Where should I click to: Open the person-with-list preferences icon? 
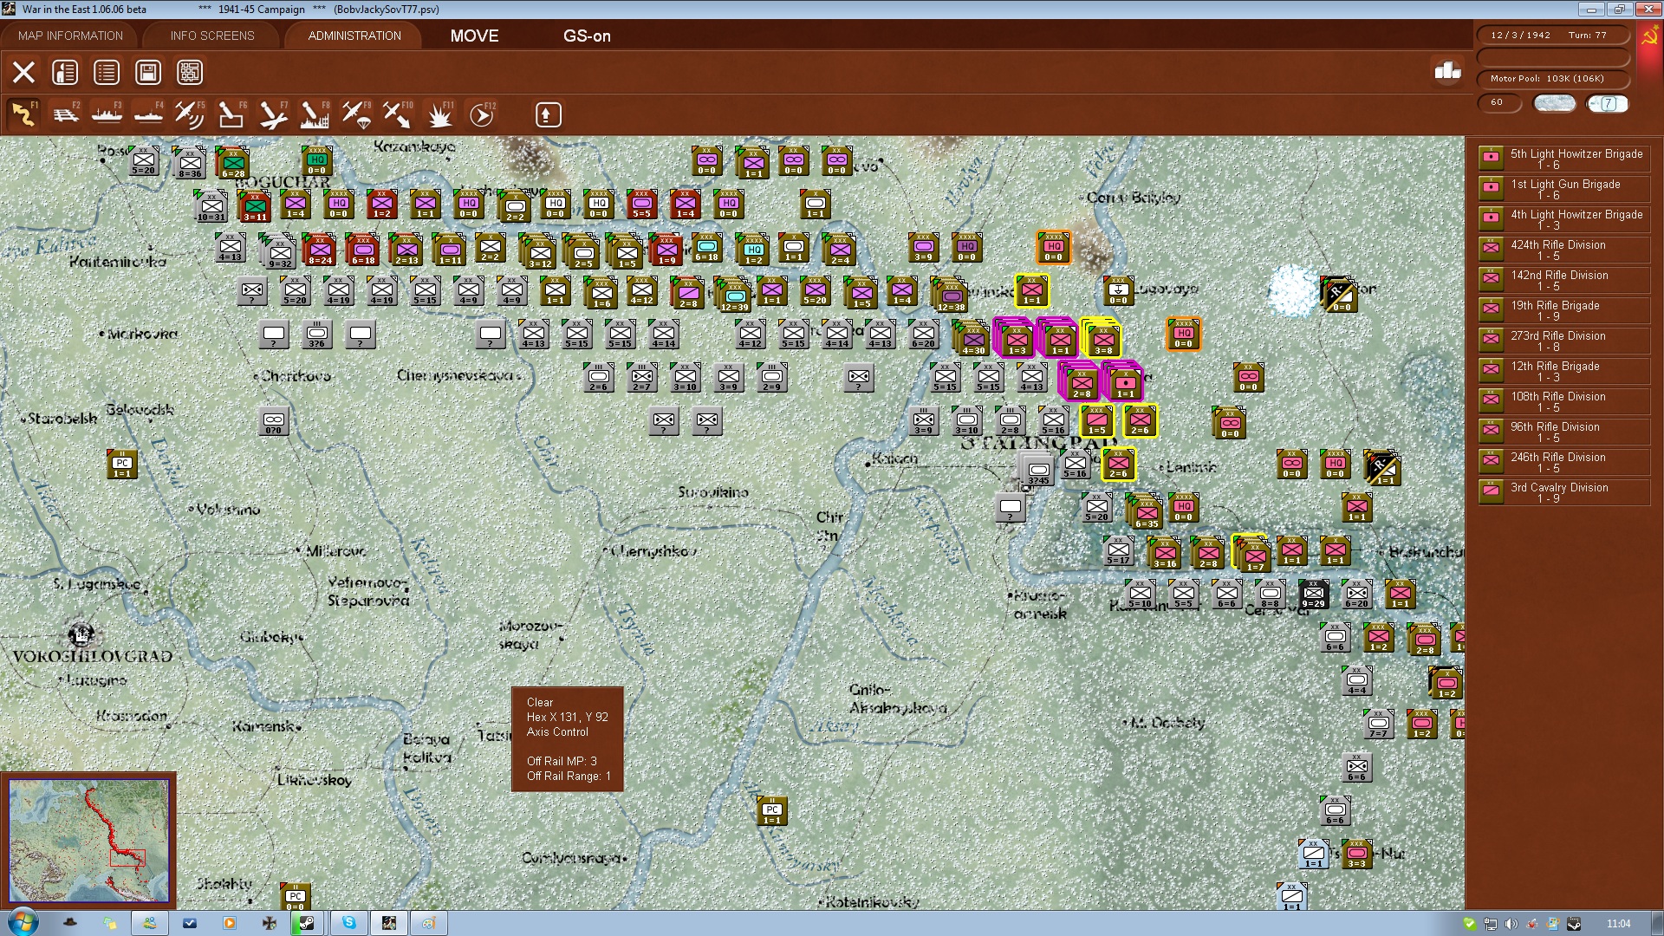pyautogui.click(x=65, y=72)
